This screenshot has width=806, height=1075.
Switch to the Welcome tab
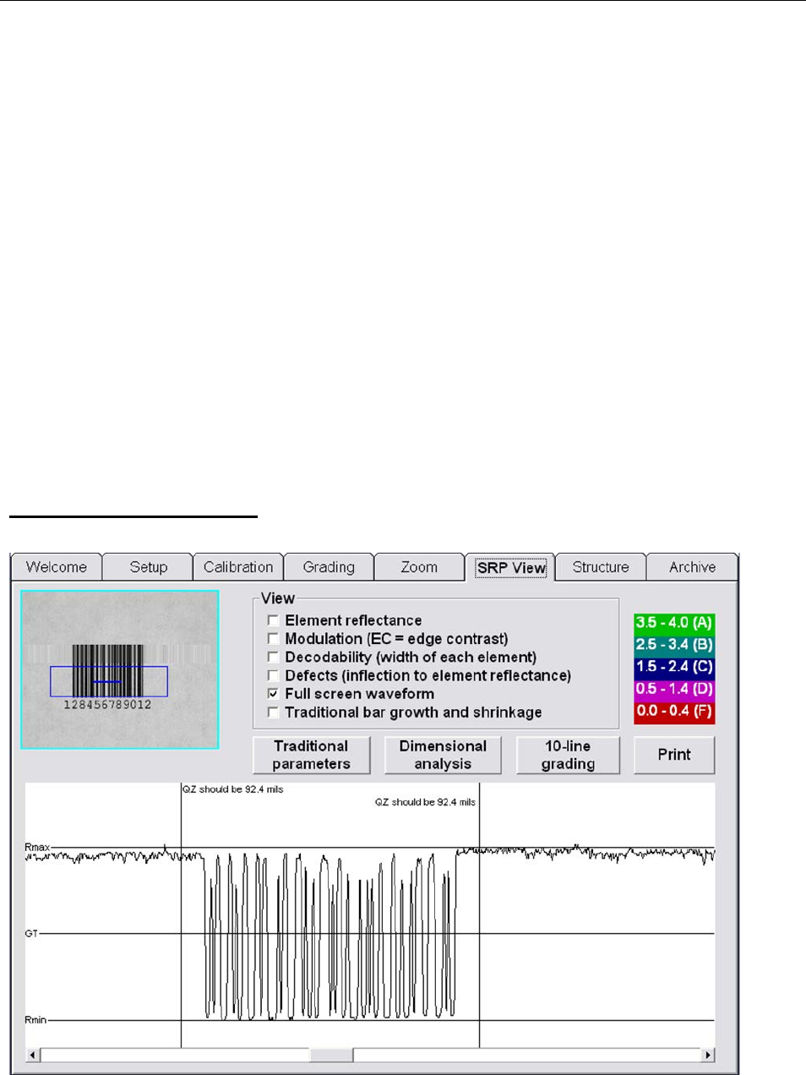(x=57, y=567)
